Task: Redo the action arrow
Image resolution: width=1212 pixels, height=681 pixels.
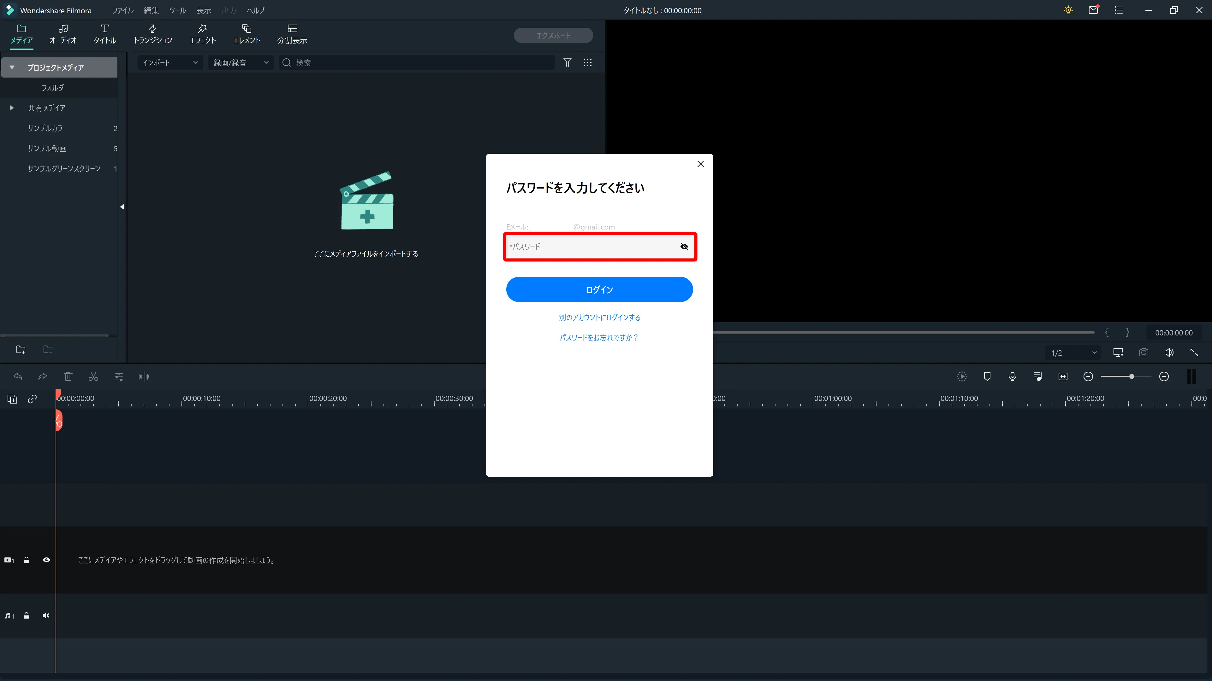Action: pyautogui.click(x=43, y=376)
